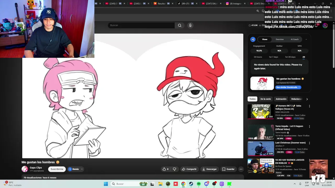
Task: Share the video with Compartir
Action: coord(189,169)
